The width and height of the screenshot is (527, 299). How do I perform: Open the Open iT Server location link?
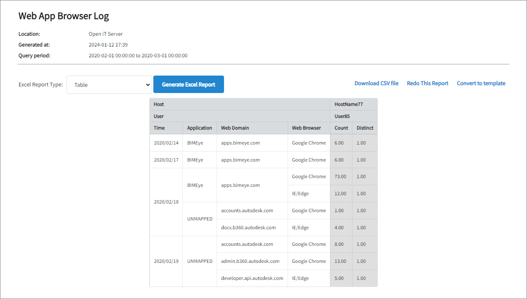point(106,34)
